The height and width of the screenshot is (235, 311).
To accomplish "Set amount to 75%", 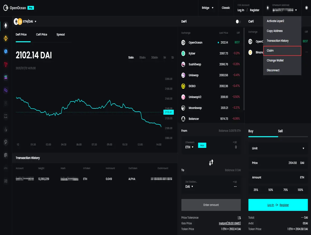I will [x=285, y=190].
